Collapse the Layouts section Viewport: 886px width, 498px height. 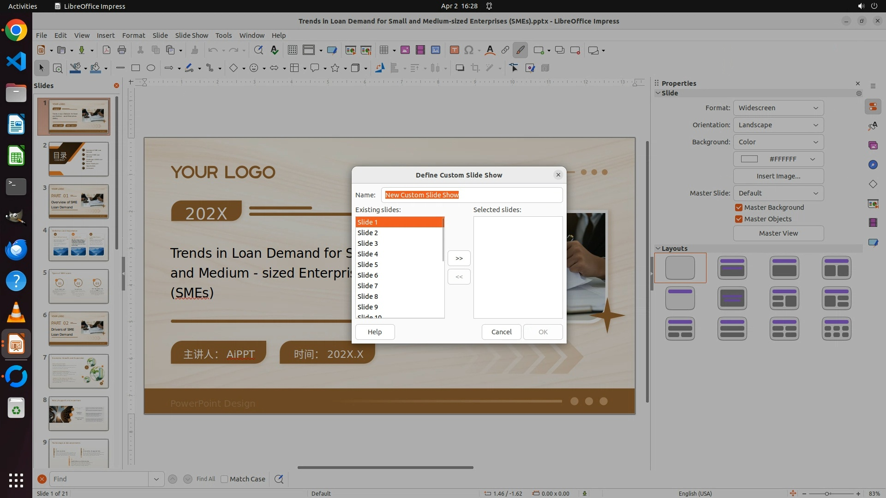tap(658, 248)
